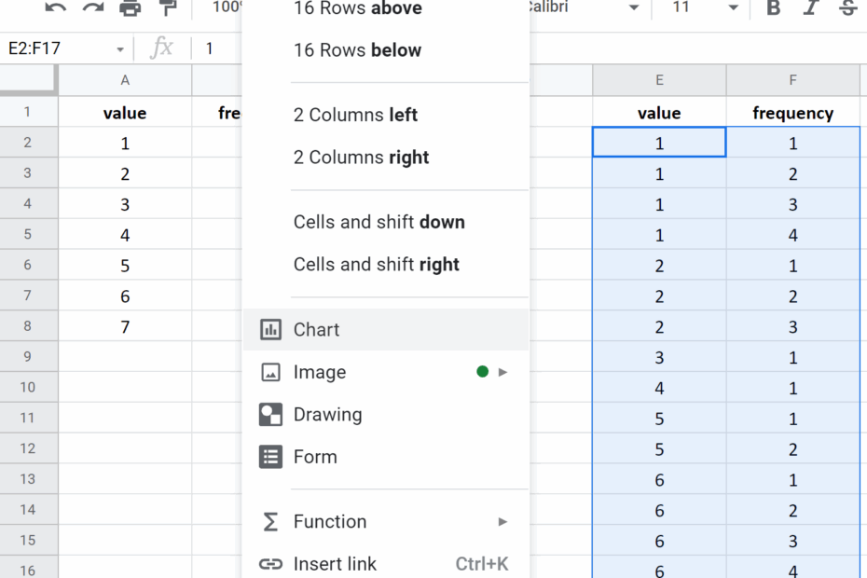This screenshot has height=578, width=867.
Task: Click the Insert link chain icon
Action: [x=270, y=564]
